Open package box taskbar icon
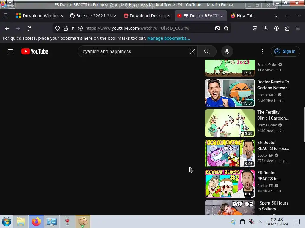This screenshot has height=228, width=305. coord(83,221)
